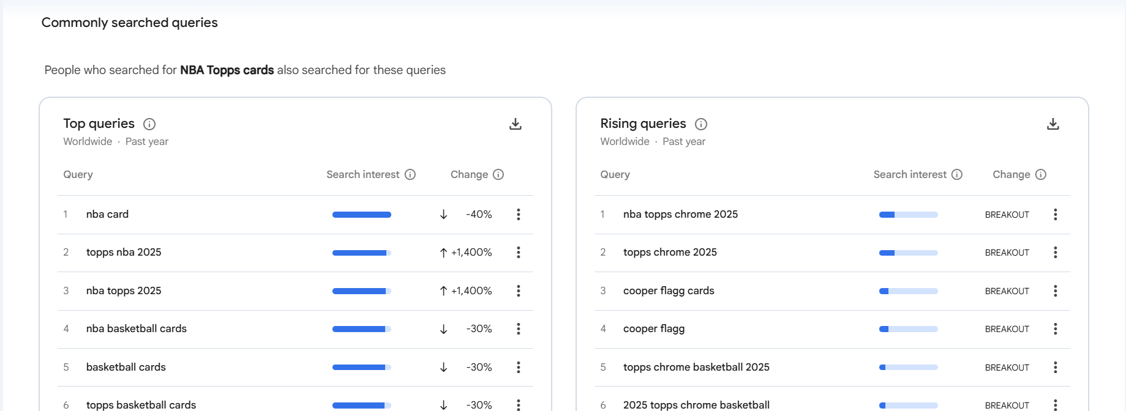Open the nba topps chrome 2025 query
Image resolution: width=1126 pixels, height=411 pixels.
pyautogui.click(x=680, y=214)
